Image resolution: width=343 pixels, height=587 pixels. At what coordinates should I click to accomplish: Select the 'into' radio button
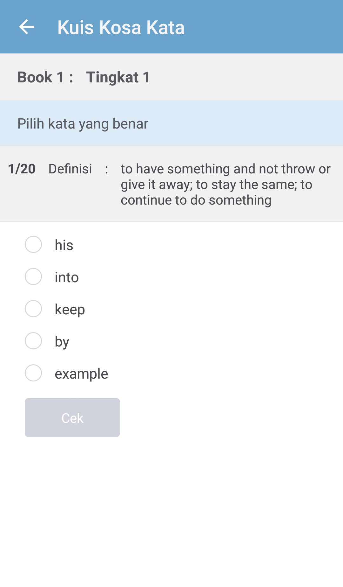tap(33, 276)
